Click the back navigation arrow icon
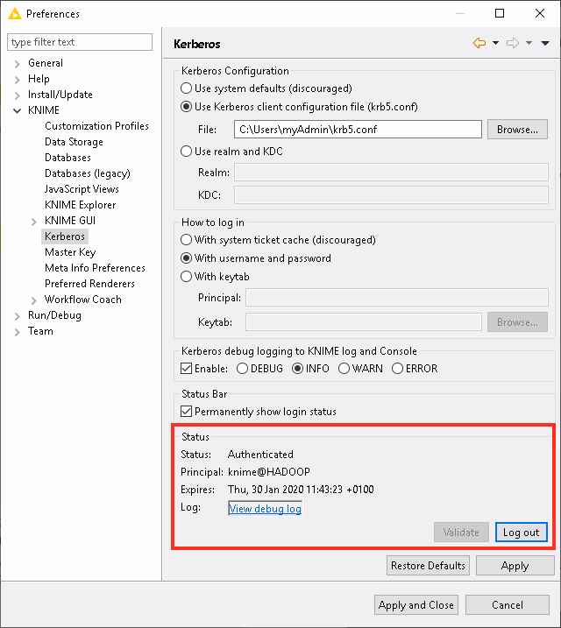Image resolution: width=561 pixels, height=628 pixels. [x=479, y=43]
